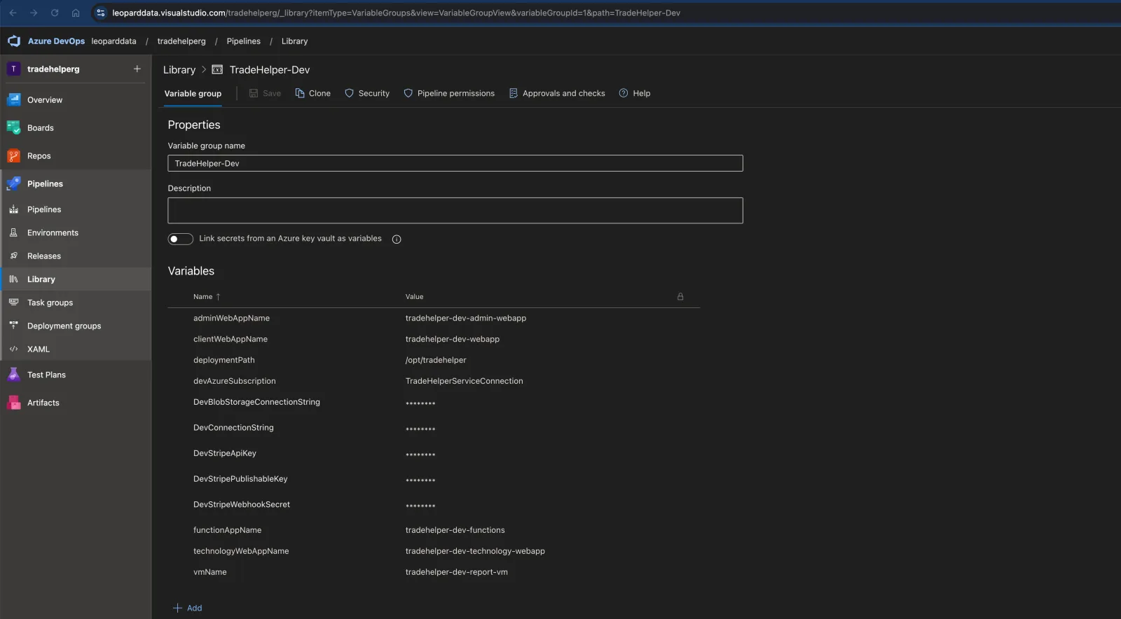This screenshot has width=1121, height=619.
Task: Select DevStripeWebhookSecret variable name
Action: (x=242, y=504)
